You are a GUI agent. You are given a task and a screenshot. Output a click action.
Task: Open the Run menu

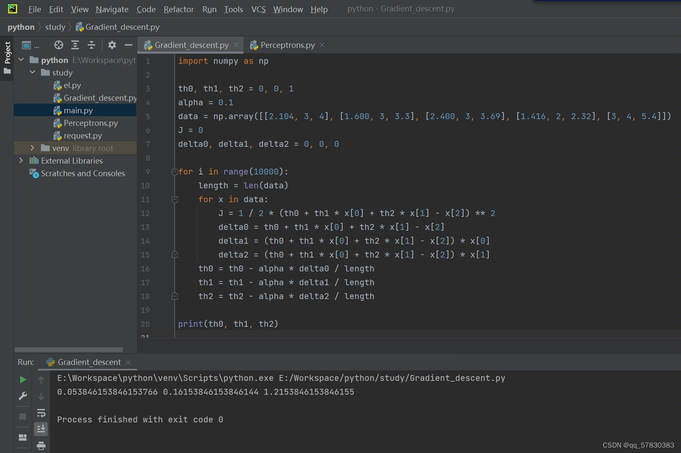point(210,9)
